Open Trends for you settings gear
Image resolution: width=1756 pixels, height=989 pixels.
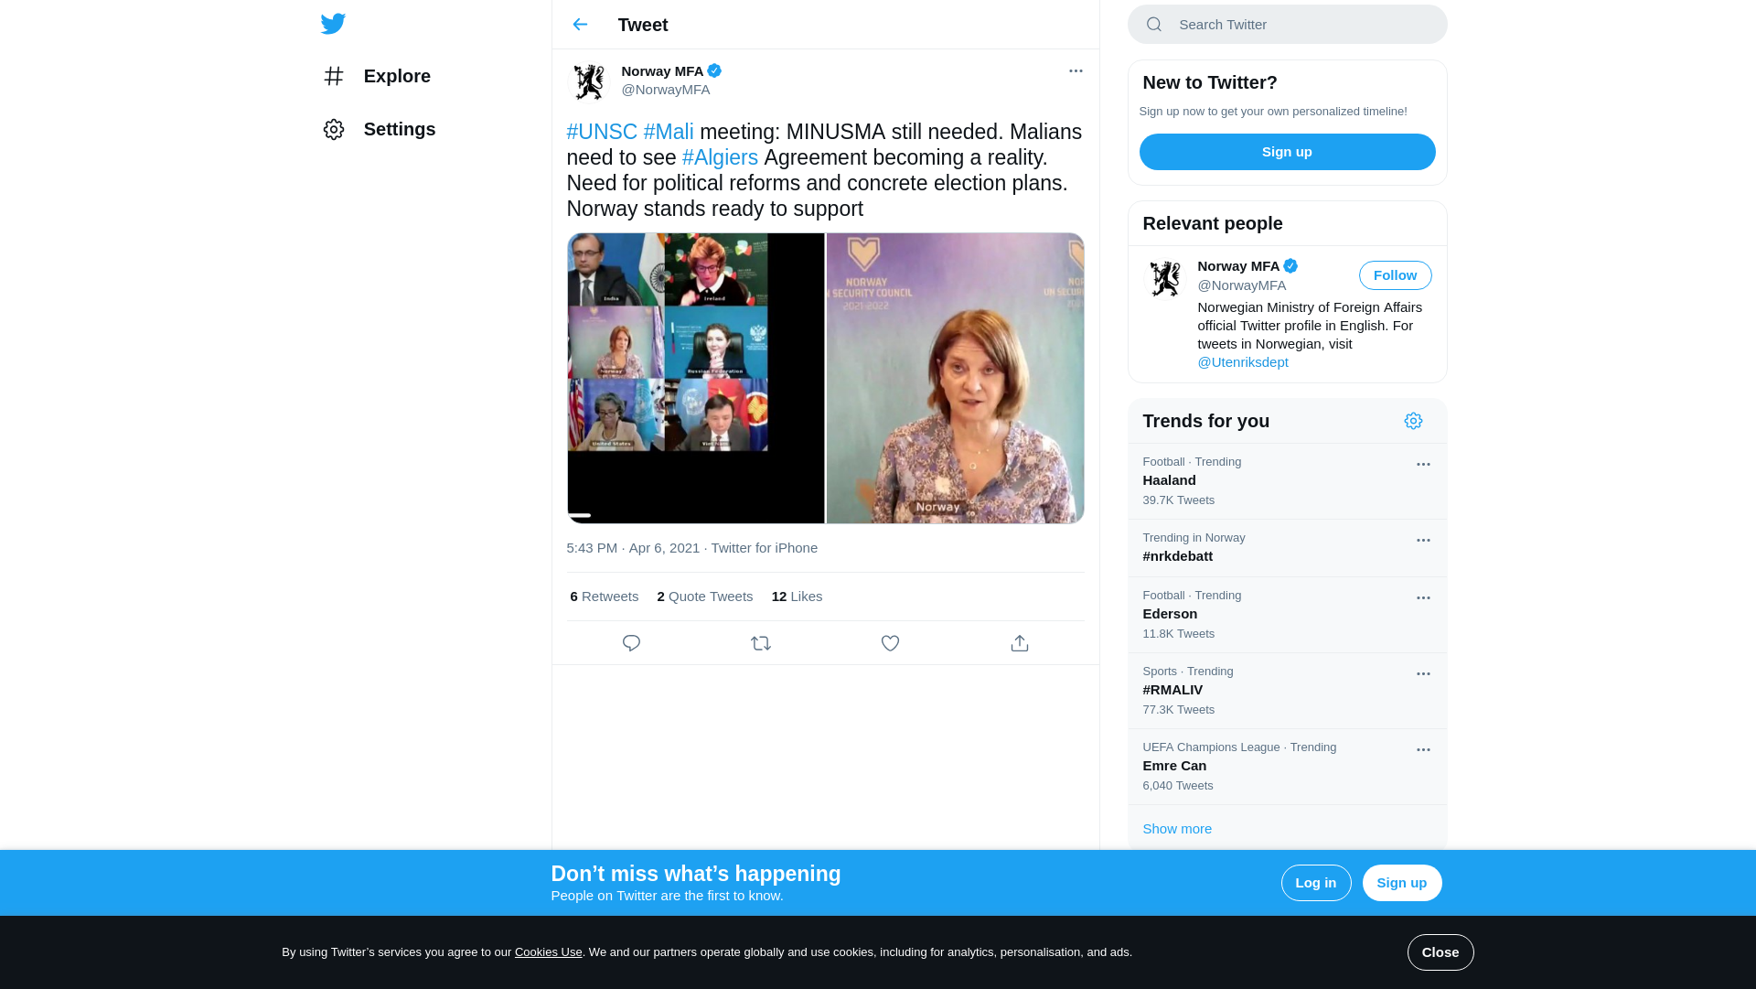tap(1413, 421)
